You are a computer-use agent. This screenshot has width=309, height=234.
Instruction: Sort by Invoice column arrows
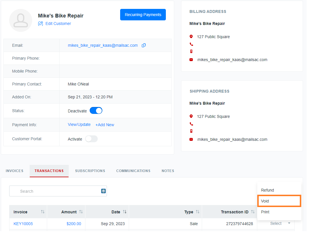(x=43, y=212)
